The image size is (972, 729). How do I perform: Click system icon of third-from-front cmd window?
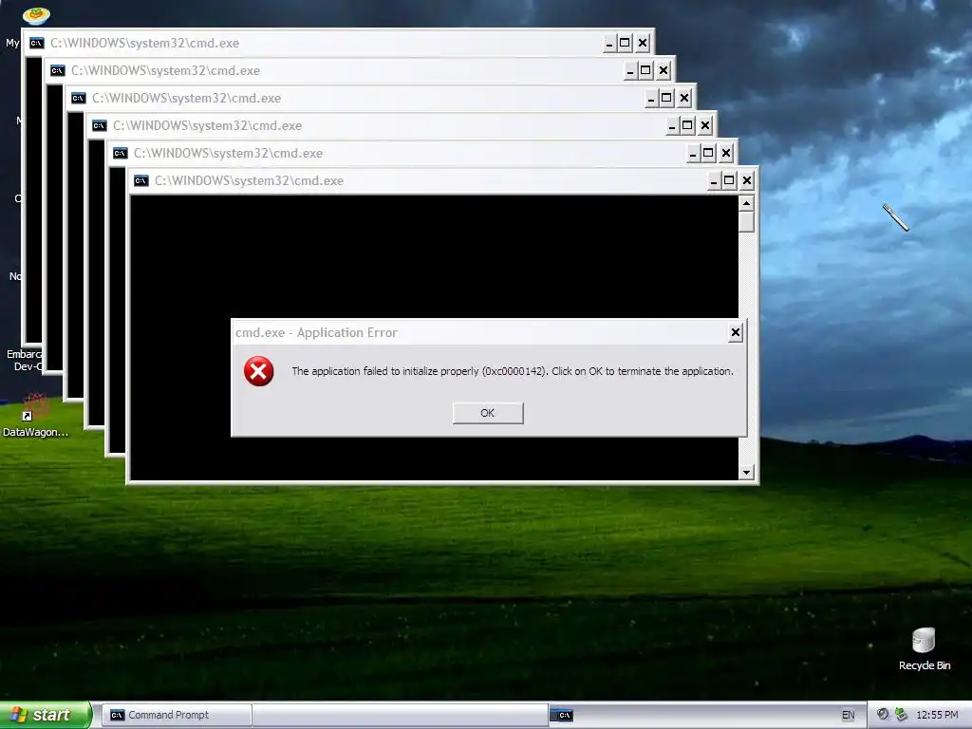tap(99, 126)
